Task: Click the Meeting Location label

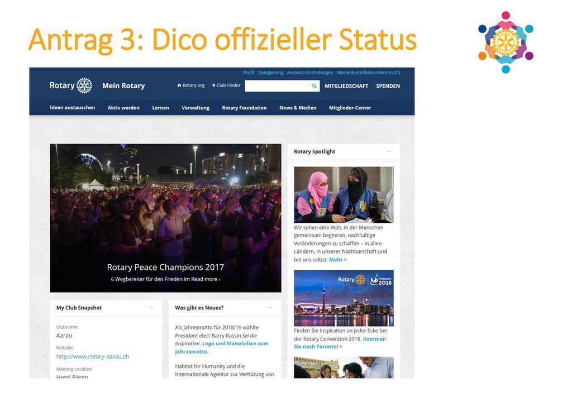Action: point(74,369)
